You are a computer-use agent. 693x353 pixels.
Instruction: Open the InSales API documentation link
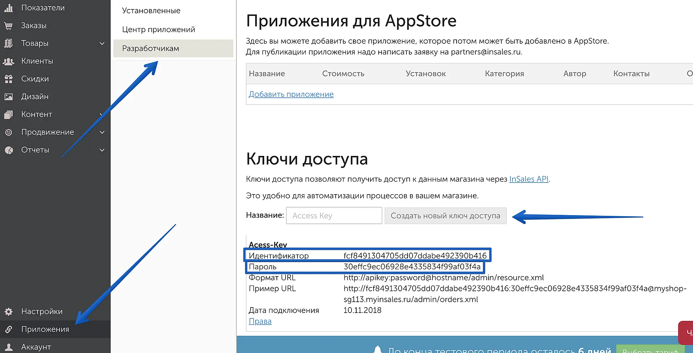pyautogui.click(x=528, y=179)
